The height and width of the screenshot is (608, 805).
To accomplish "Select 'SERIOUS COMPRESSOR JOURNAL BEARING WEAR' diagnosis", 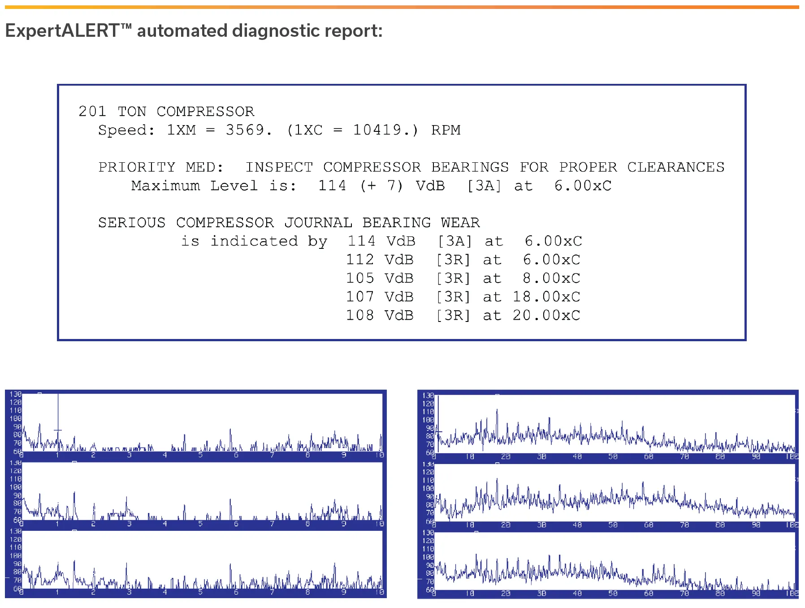I will point(289,223).
